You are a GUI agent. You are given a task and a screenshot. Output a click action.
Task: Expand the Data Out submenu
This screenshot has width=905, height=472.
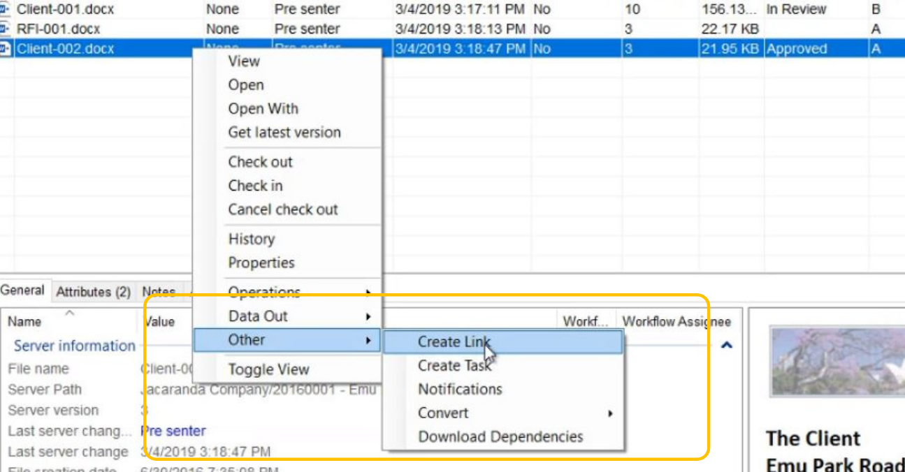[x=368, y=316]
